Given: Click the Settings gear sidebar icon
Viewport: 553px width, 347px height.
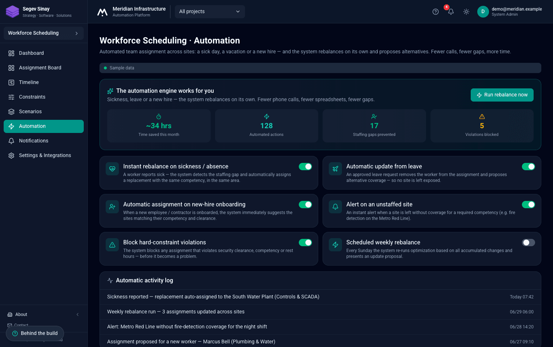Looking at the screenshot, I should point(11,156).
